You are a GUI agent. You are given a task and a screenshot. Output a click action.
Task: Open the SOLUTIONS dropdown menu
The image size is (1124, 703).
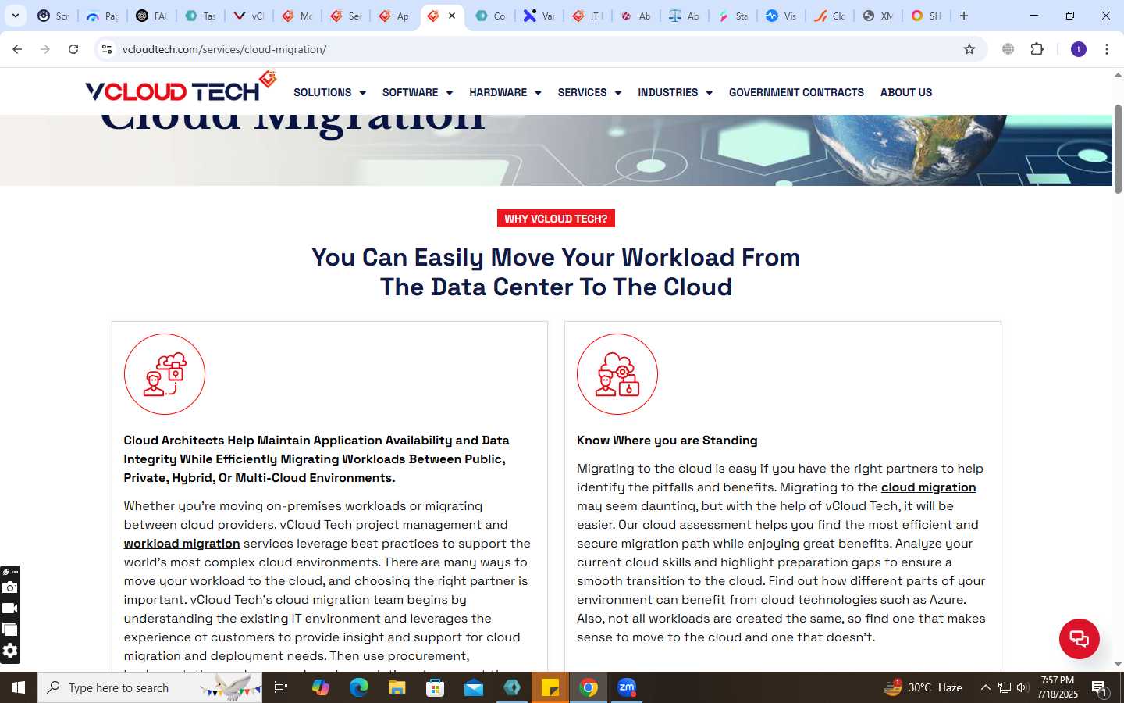(x=329, y=92)
